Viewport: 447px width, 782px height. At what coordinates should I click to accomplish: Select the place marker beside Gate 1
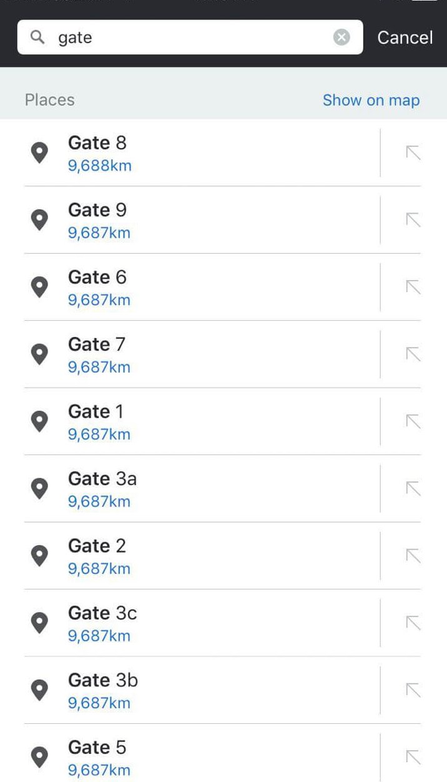pos(39,421)
